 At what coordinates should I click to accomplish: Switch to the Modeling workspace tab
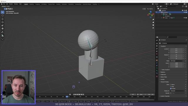31,4
